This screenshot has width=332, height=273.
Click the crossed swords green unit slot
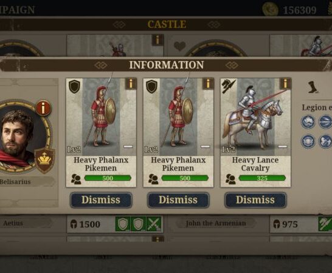(154, 224)
